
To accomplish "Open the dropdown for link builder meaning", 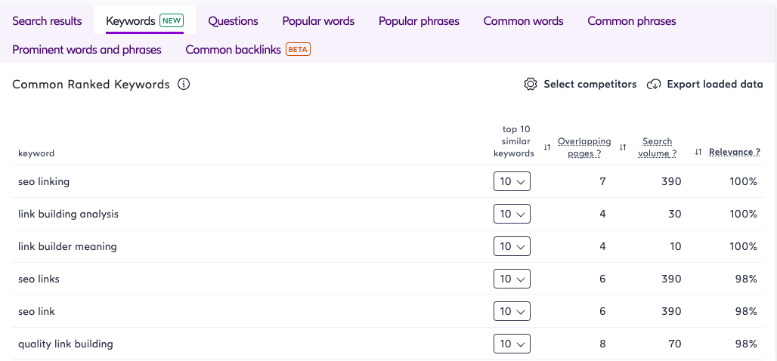I will (512, 246).
